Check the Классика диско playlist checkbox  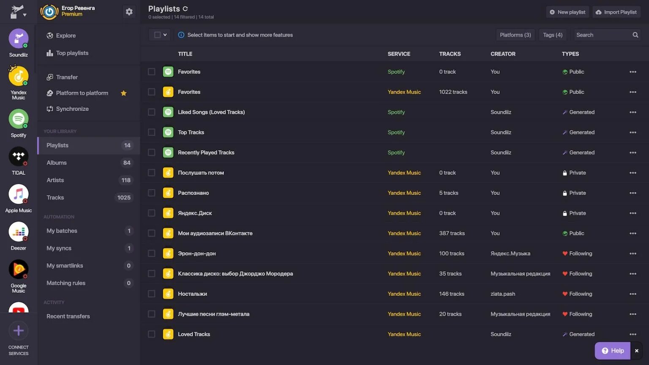pyautogui.click(x=151, y=274)
